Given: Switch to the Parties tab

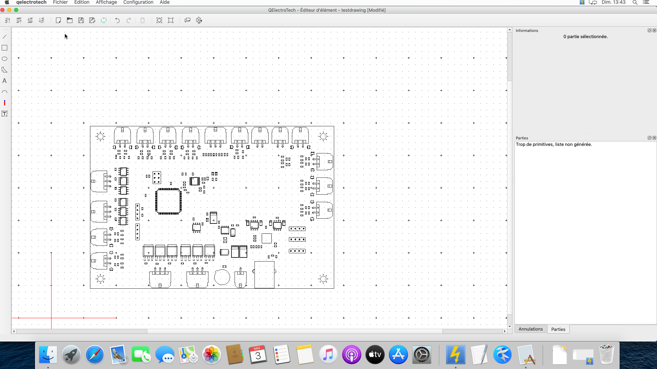Looking at the screenshot, I should pyautogui.click(x=558, y=329).
